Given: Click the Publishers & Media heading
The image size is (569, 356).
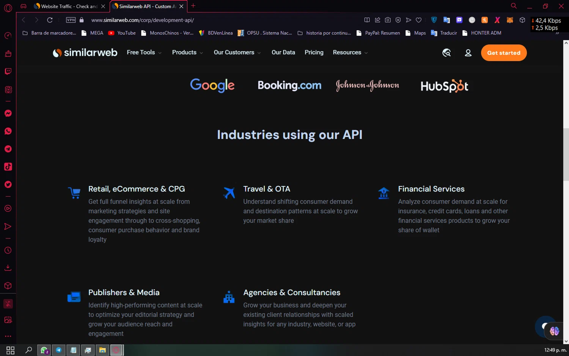Looking at the screenshot, I should point(124,292).
